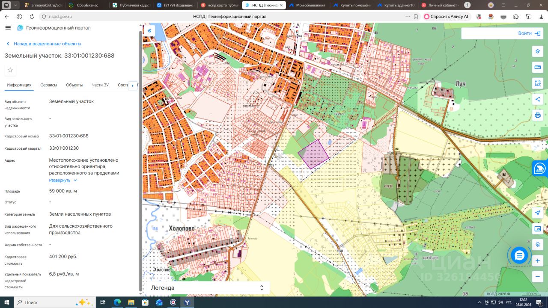Print the map with printer icon
This screenshot has width=548, height=308.
point(538,115)
